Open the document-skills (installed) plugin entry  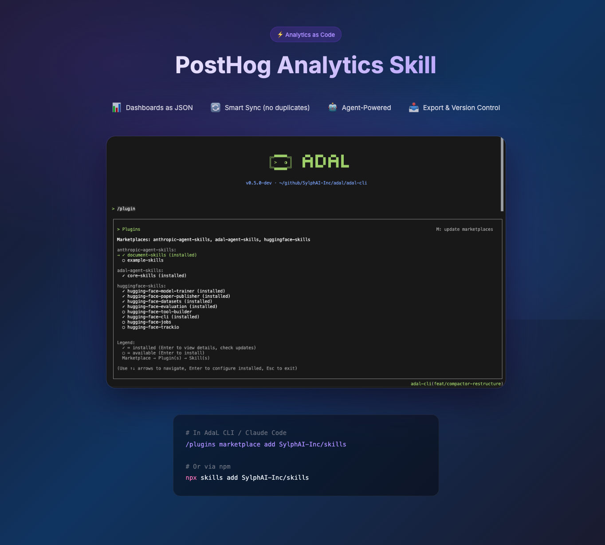coord(161,255)
